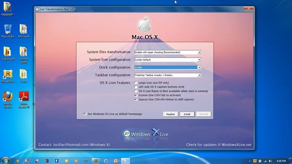Select the Icons folder on desktop

pyautogui.click(x=24, y=76)
